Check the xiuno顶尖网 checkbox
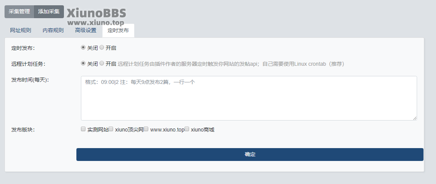 pyautogui.click(x=111, y=129)
